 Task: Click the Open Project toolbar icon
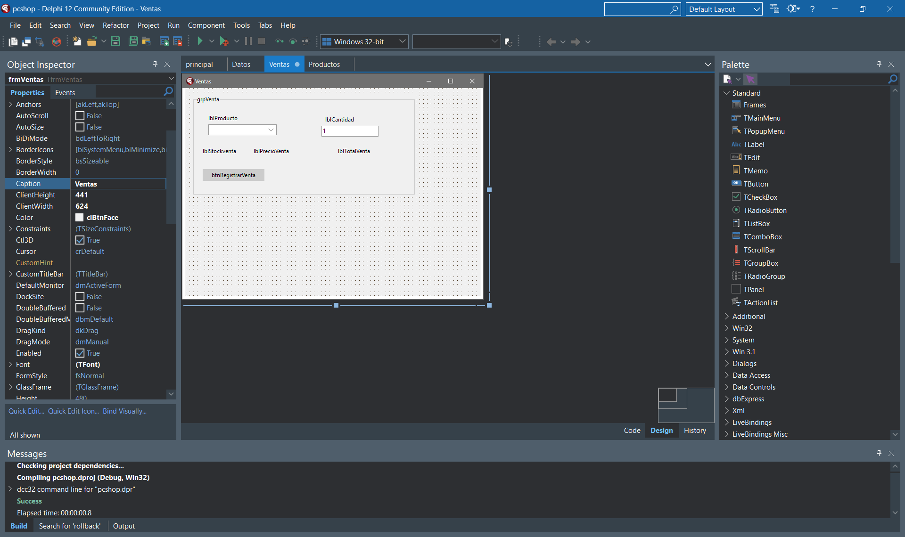[147, 41]
